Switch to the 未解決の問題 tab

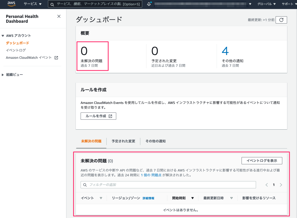(x=91, y=141)
